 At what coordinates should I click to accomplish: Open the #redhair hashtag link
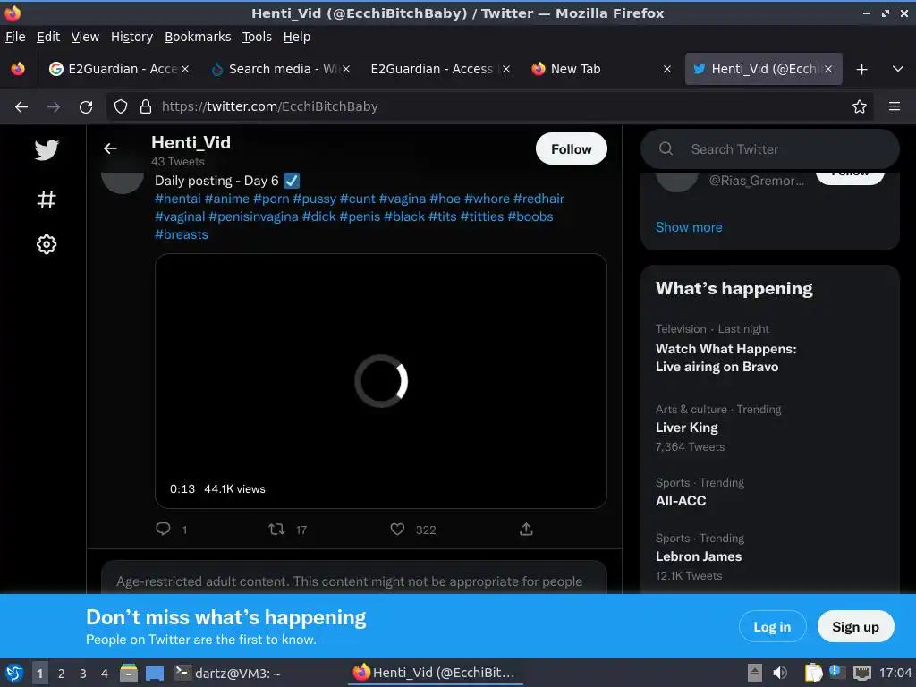point(539,199)
